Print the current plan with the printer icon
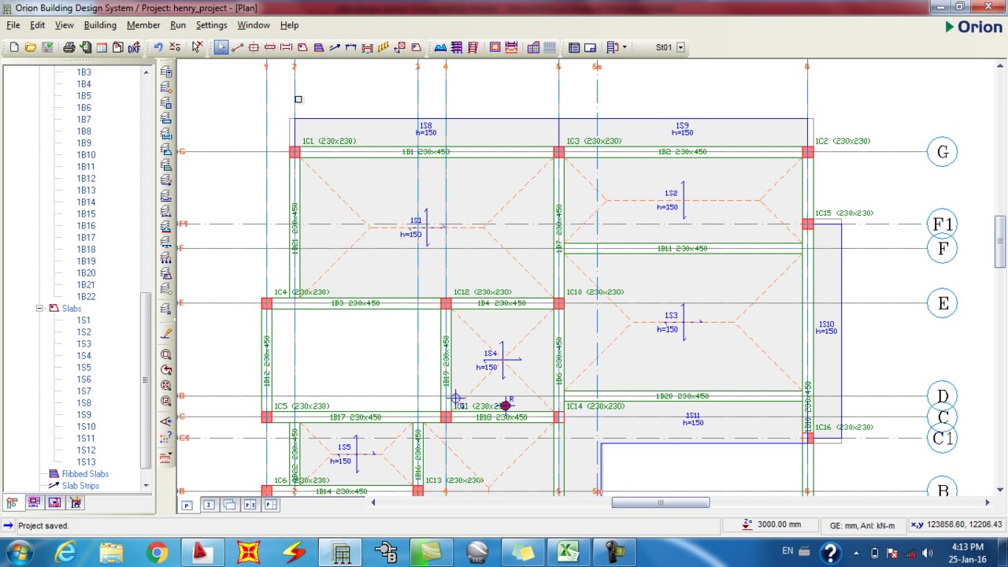1008x567 pixels. pos(69,47)
